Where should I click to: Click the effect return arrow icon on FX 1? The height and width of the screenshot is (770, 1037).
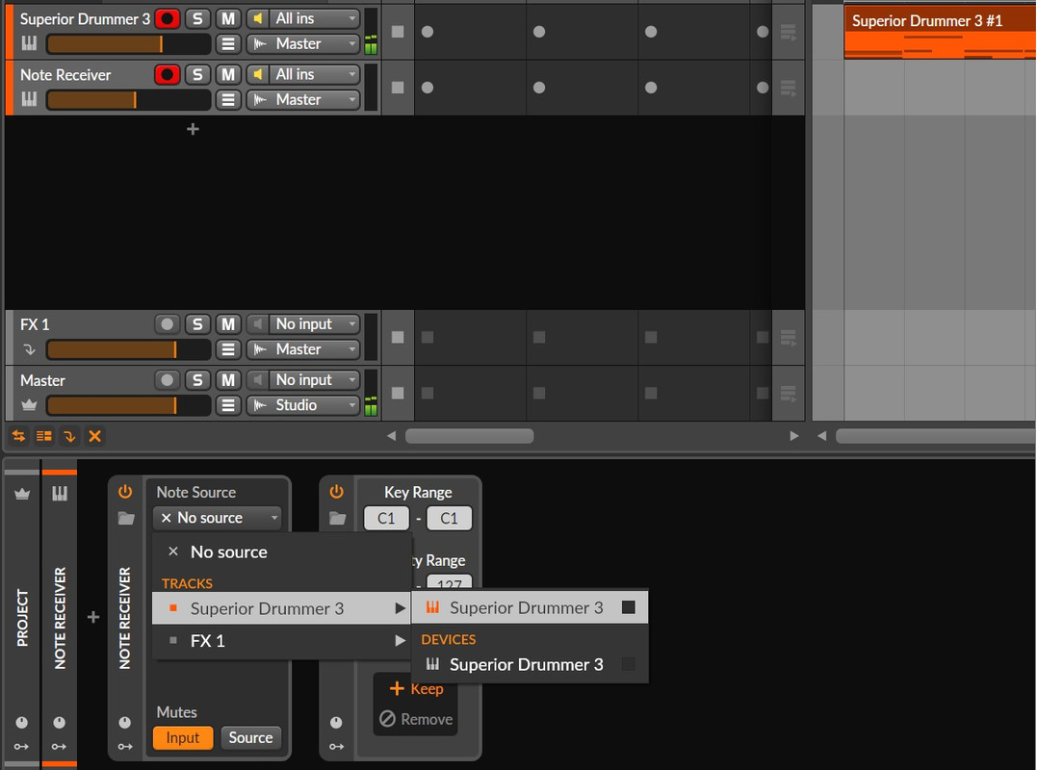tap(29, 349)
